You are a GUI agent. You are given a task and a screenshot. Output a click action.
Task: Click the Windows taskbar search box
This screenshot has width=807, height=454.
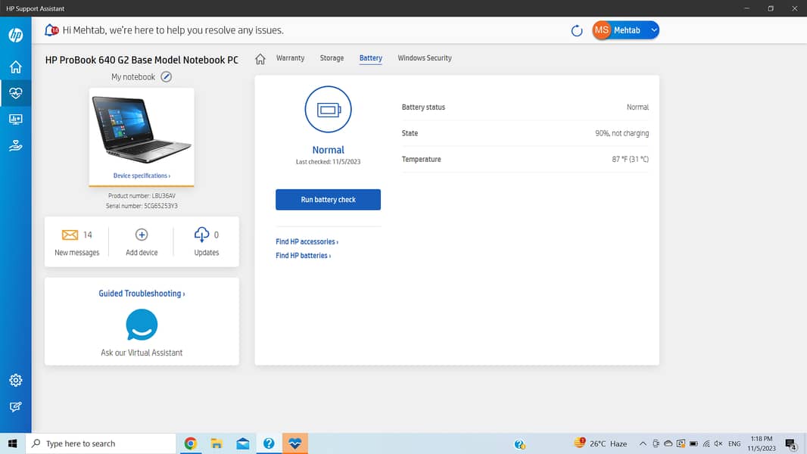click(x=102, y=443)
